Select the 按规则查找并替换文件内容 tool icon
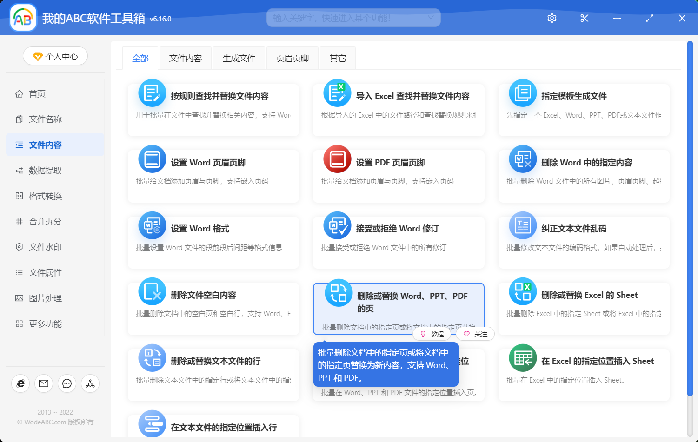The height and width of the screenshot is (442, 698). [152, 92]
